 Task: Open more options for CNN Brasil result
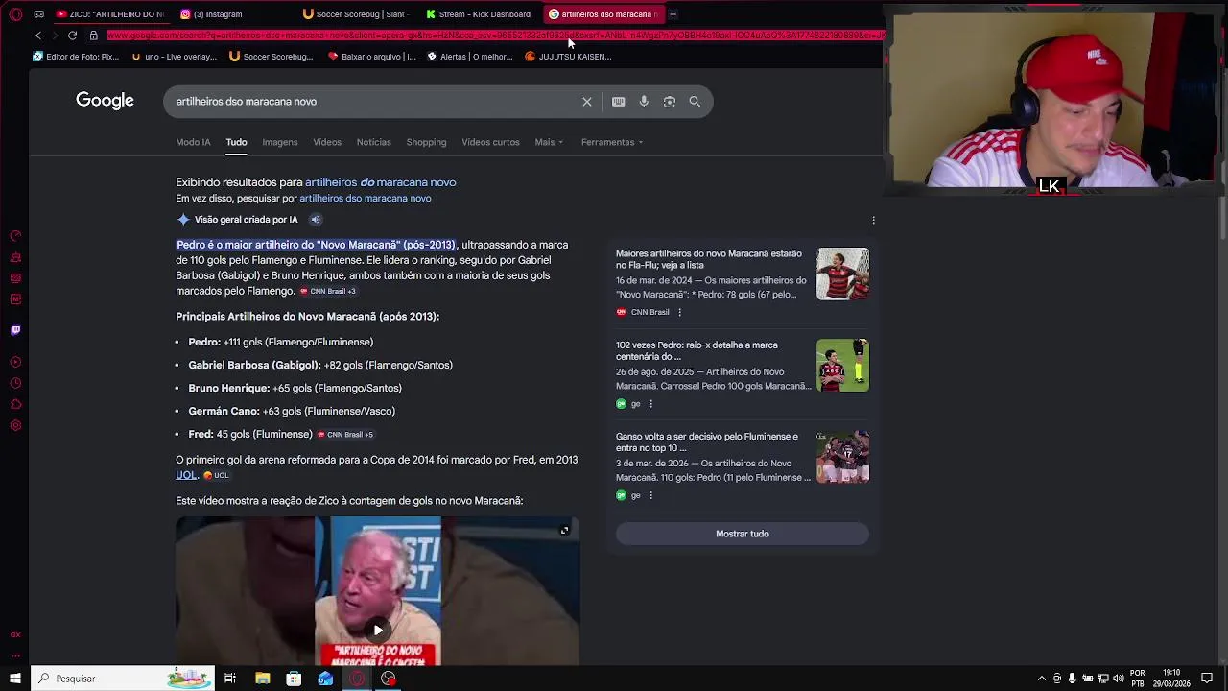click(x=679, y=312)
